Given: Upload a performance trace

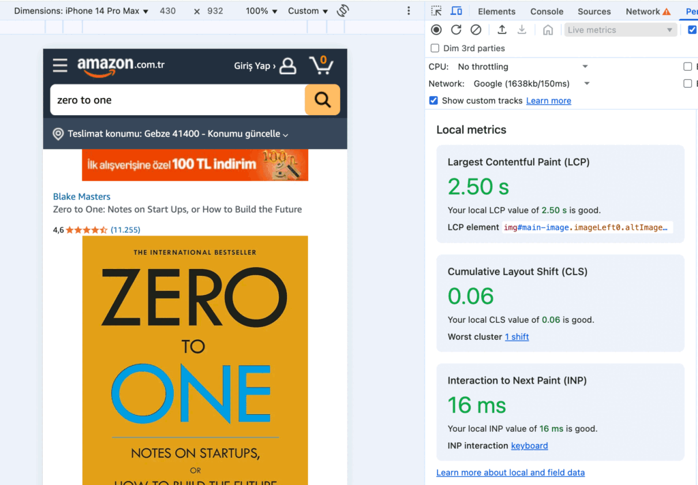Looking at the screenshot, I should [x=502, y=30].
